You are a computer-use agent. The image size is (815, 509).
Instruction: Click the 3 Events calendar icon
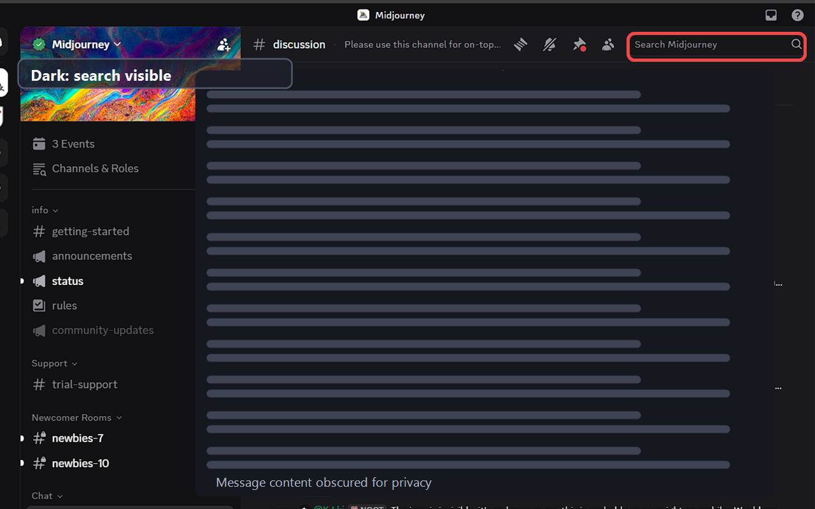pyautogui.click(x=39, y=144)
